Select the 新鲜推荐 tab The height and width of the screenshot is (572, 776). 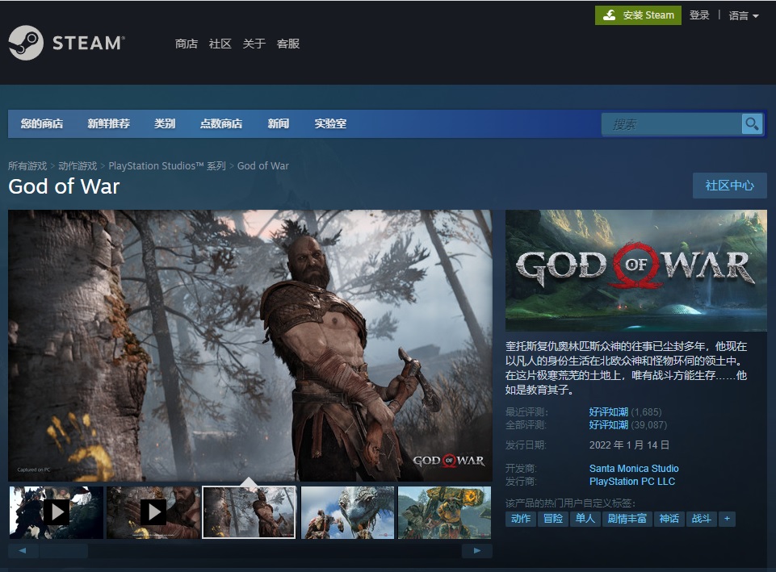[108, 123]
